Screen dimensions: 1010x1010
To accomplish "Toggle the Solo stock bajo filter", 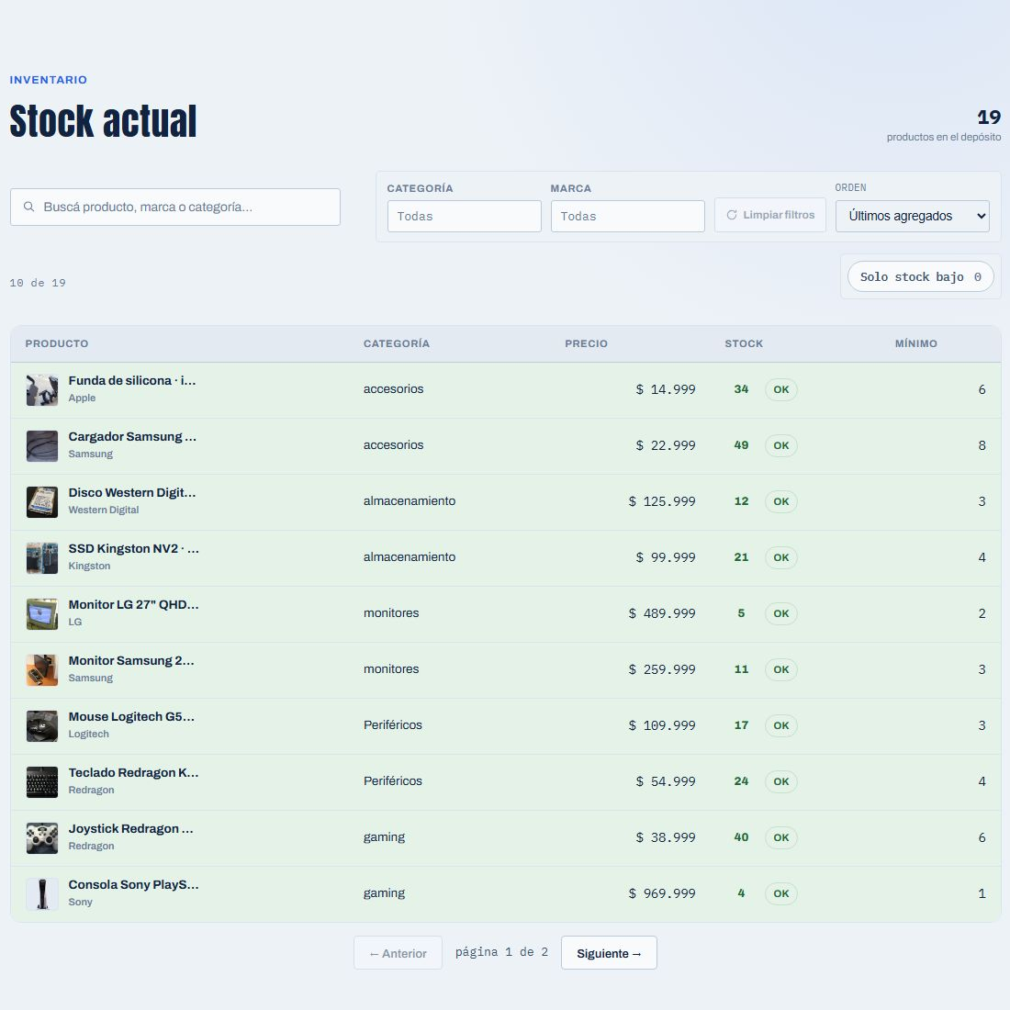I will click(920, 276).
